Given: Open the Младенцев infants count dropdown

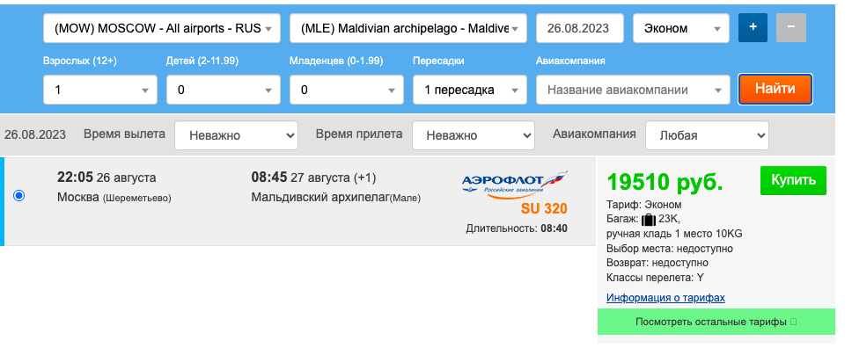Looking at the screenshot, I should [347, 90].
